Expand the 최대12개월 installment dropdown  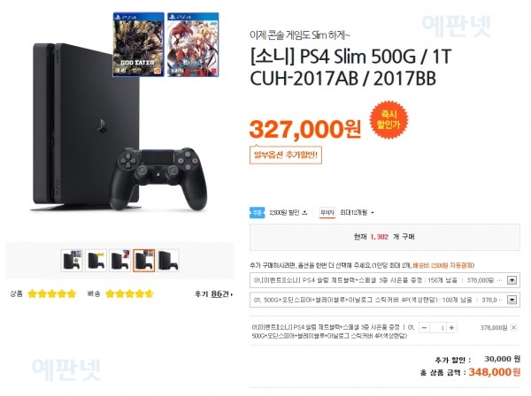(358, 213)
